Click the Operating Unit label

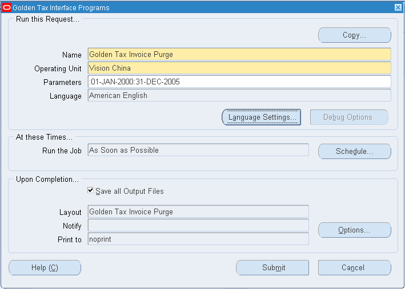tap(58, 68)
